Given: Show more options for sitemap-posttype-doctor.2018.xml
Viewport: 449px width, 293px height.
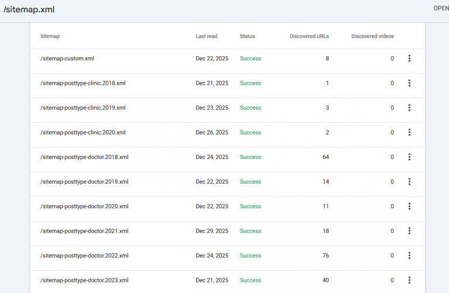Looking at the screenshot, I should 409,157.
